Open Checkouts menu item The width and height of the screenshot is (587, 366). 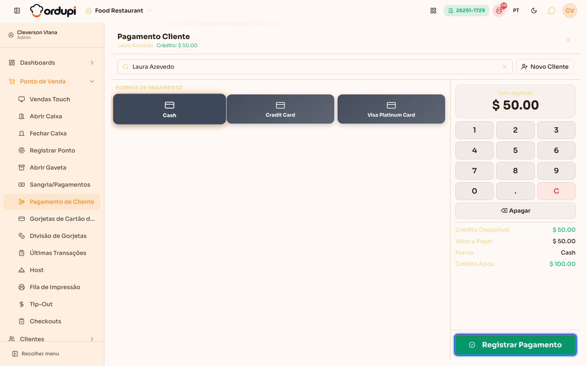tap(52, 321)
